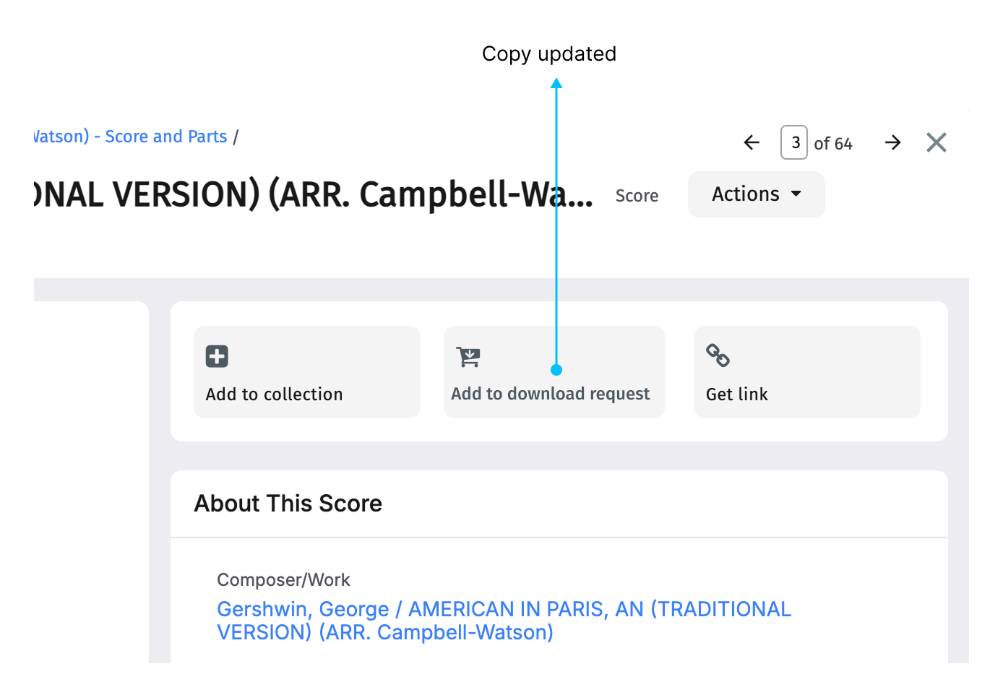Click the truncated score title heading
1003x695 pixels.
click(314, 195)
